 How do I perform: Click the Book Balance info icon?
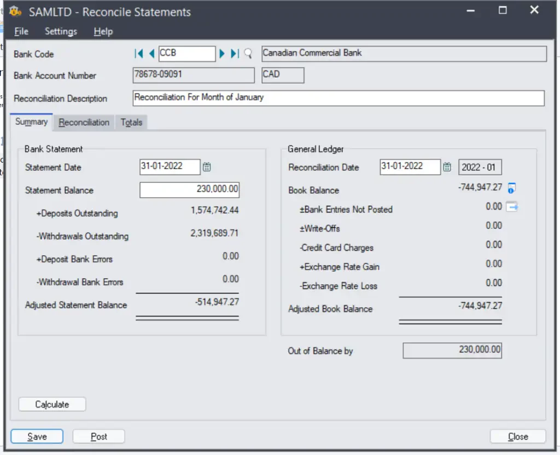click(511, 188)
